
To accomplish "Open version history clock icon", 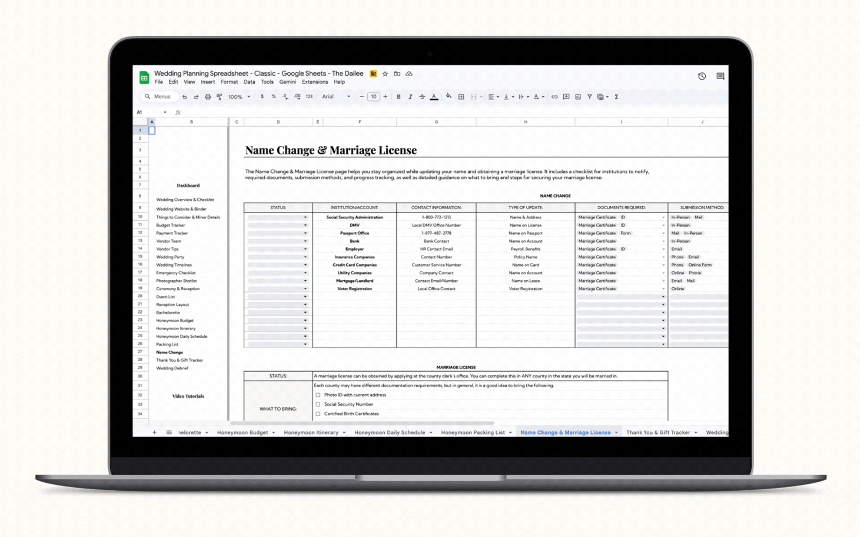I will pyautogui.click(x=702, y=76).
